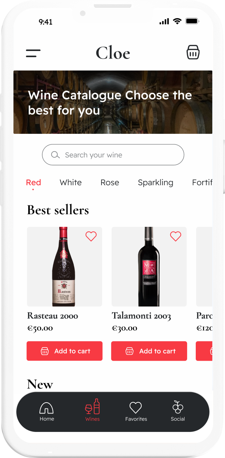This screenshot has width=225, height=458.
Task: Select the Red wine category tab
Action: [x=33, y=183]
